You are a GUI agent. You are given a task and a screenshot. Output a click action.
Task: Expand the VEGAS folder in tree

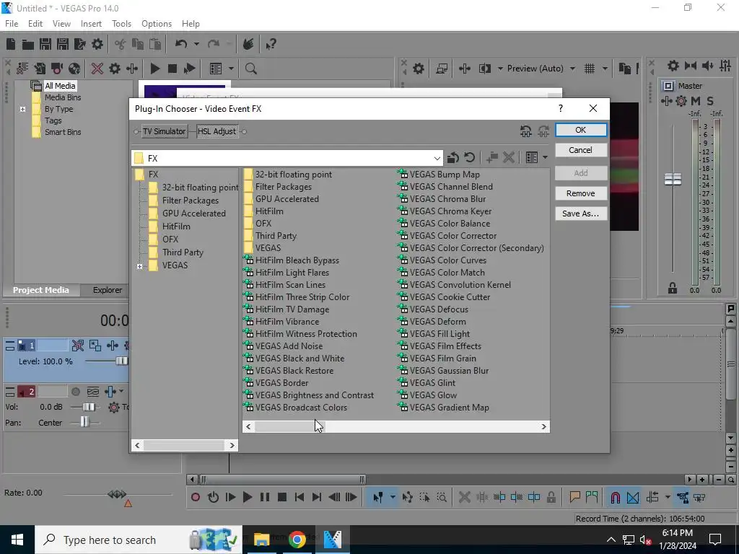(x=139, y=267)
